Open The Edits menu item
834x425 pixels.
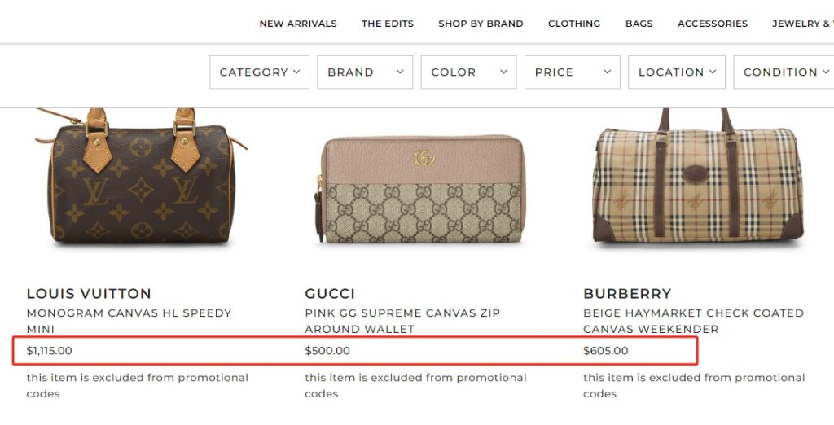[388, 24]
